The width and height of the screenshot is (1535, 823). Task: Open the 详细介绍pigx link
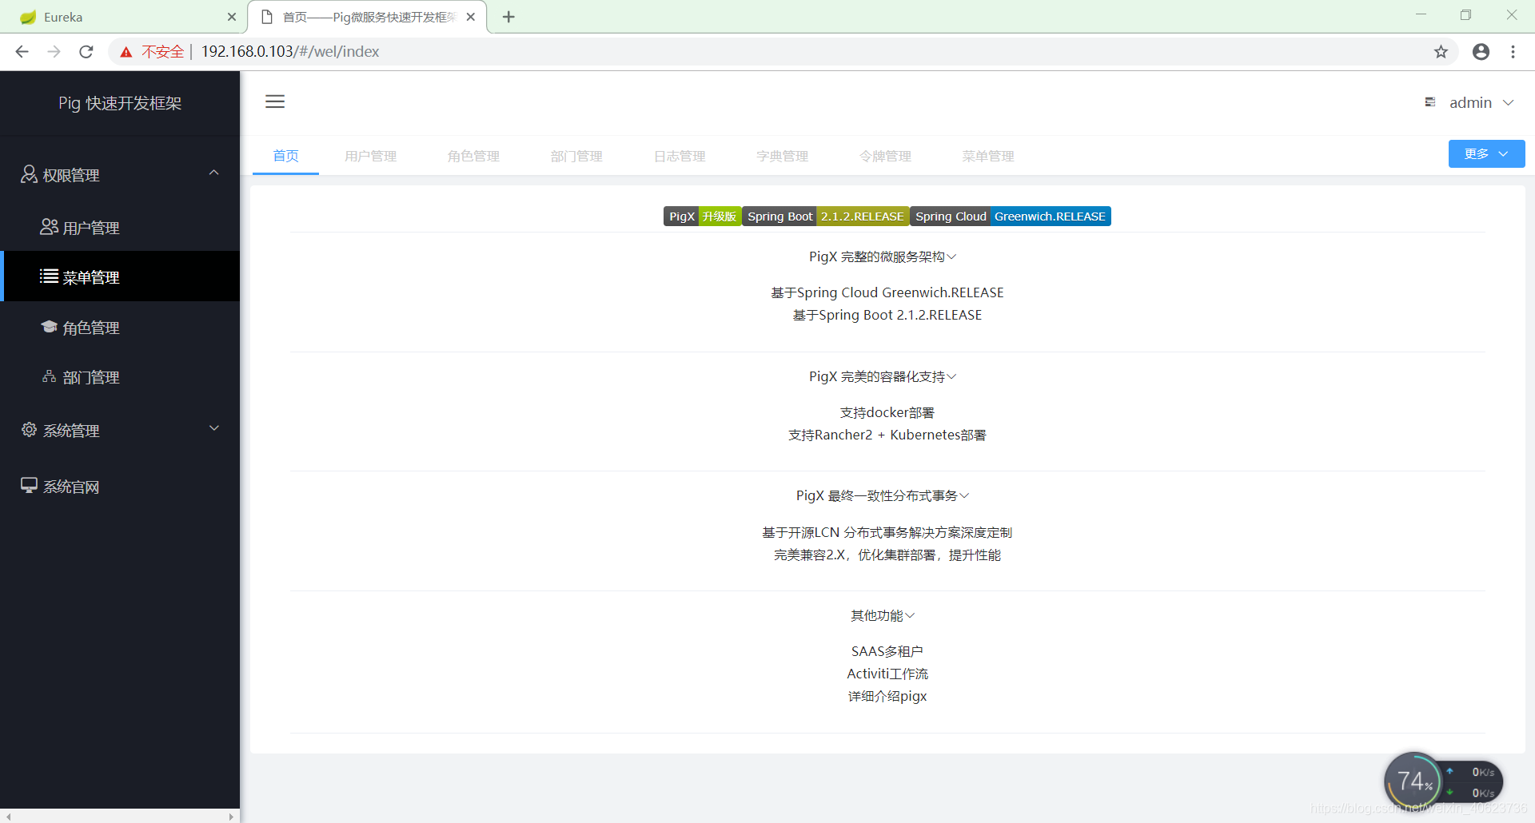[x=887, y=696]
